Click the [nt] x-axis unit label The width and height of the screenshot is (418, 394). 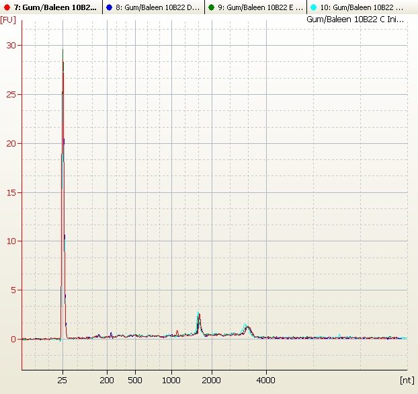coord(407,380)
